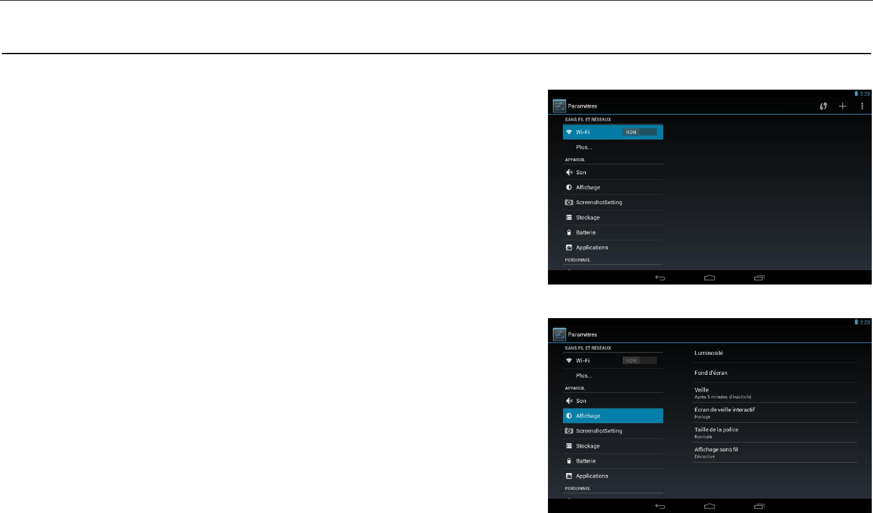
Task: Toggle Wi-Fi NON switch on screen listing Luminosité
Action: pos(639,360)
